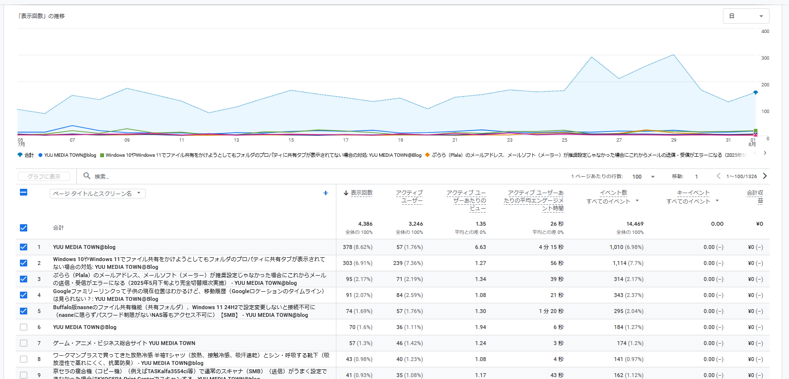Click the 378 (8.62%) views cell
The image size is (789, 379).
[357, 247]
